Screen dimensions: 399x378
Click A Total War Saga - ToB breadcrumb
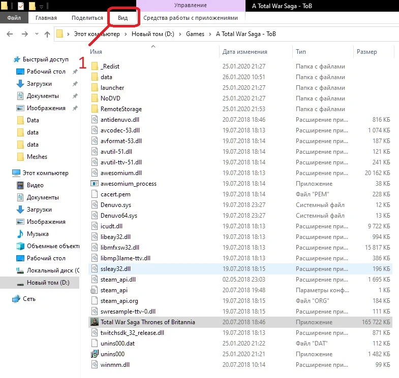coord(246,34)
